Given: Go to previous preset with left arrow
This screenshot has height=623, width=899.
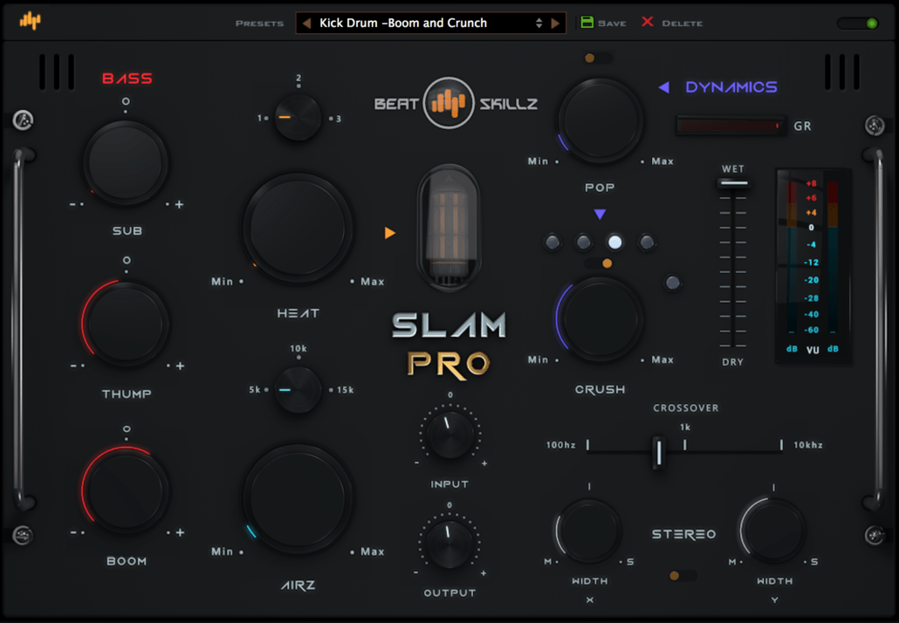Looking at the screenshot, I should [x=306, y=23].
